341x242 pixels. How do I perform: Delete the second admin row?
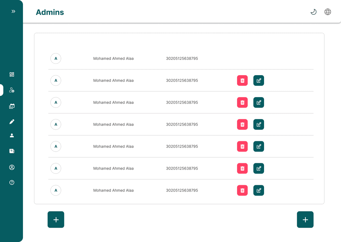[x=242, y=80]
